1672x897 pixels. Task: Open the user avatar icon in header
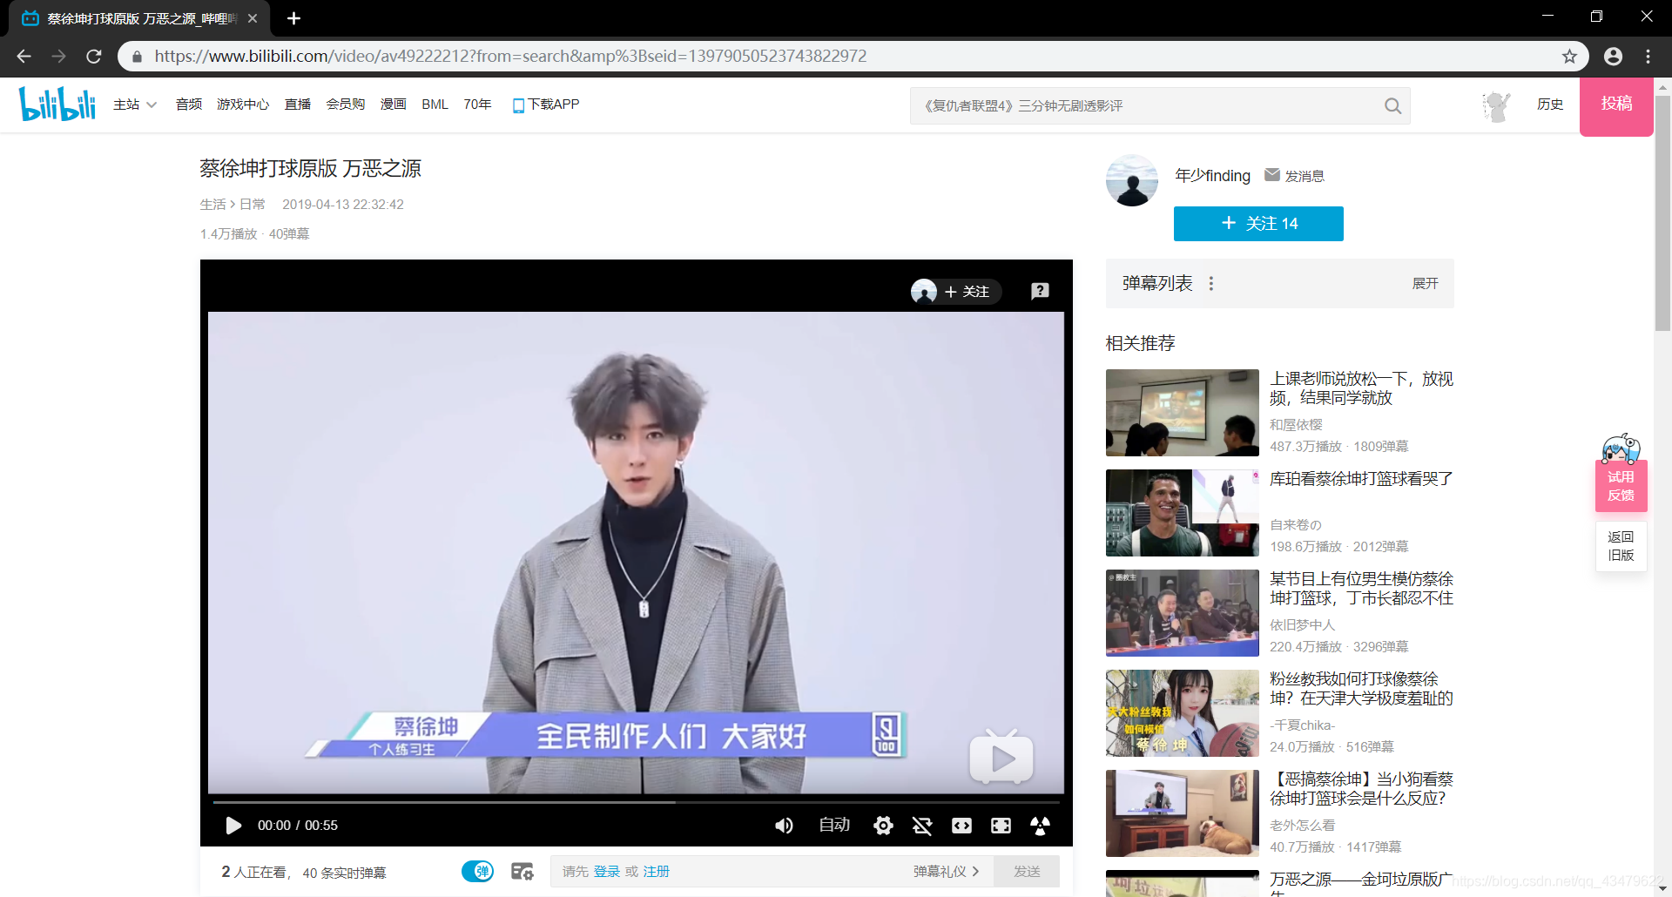point(1495,105)
